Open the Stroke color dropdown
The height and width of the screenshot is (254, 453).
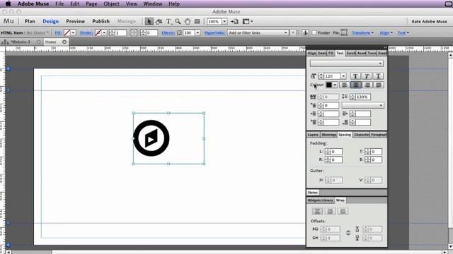[104, 32]
